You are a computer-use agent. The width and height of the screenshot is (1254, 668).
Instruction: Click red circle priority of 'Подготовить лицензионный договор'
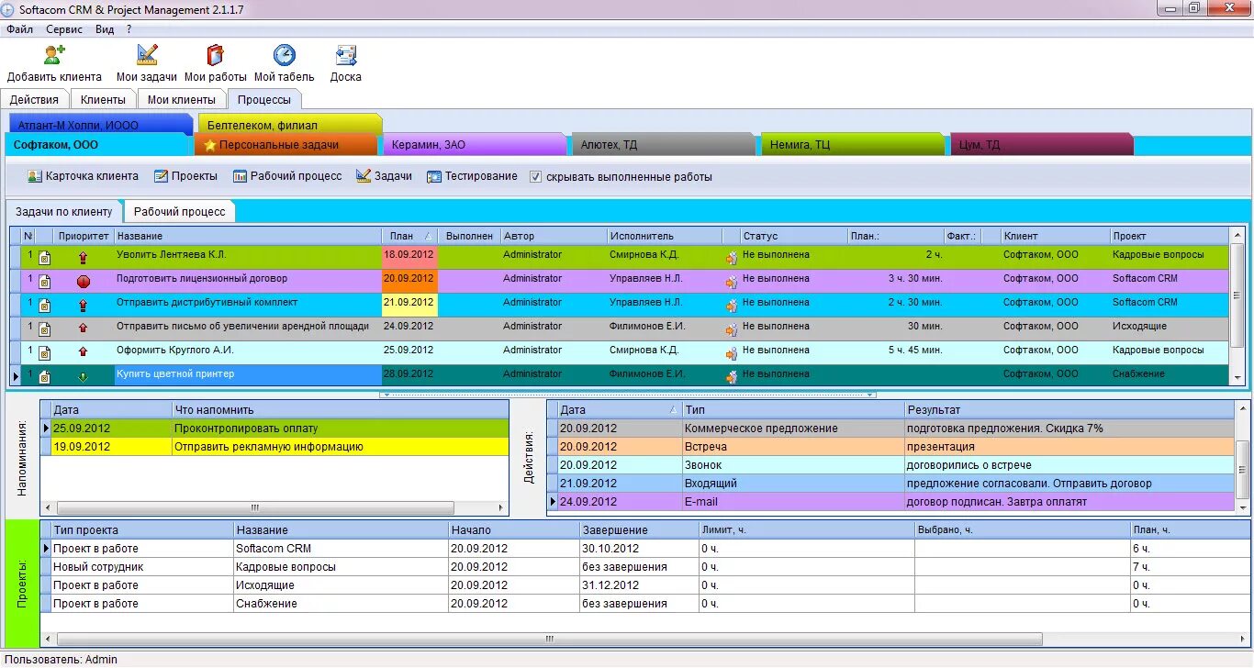tap(84, 282)
